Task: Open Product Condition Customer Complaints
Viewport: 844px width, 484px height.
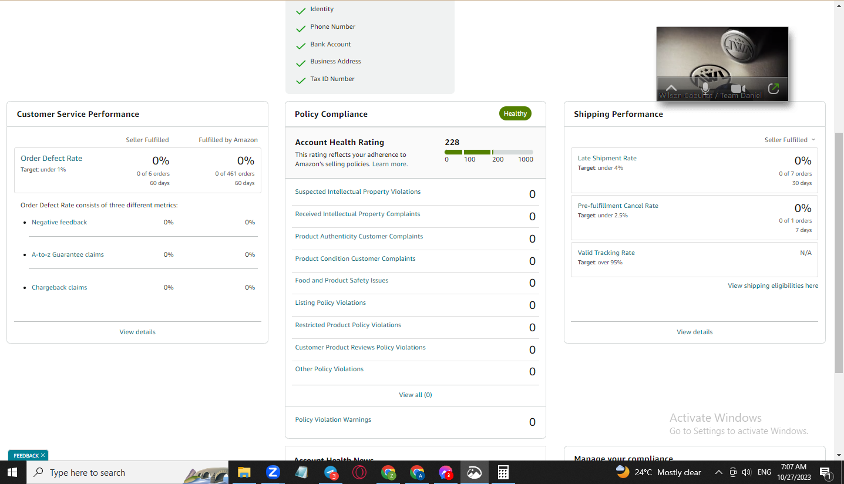Action: [x=355, y=258]
